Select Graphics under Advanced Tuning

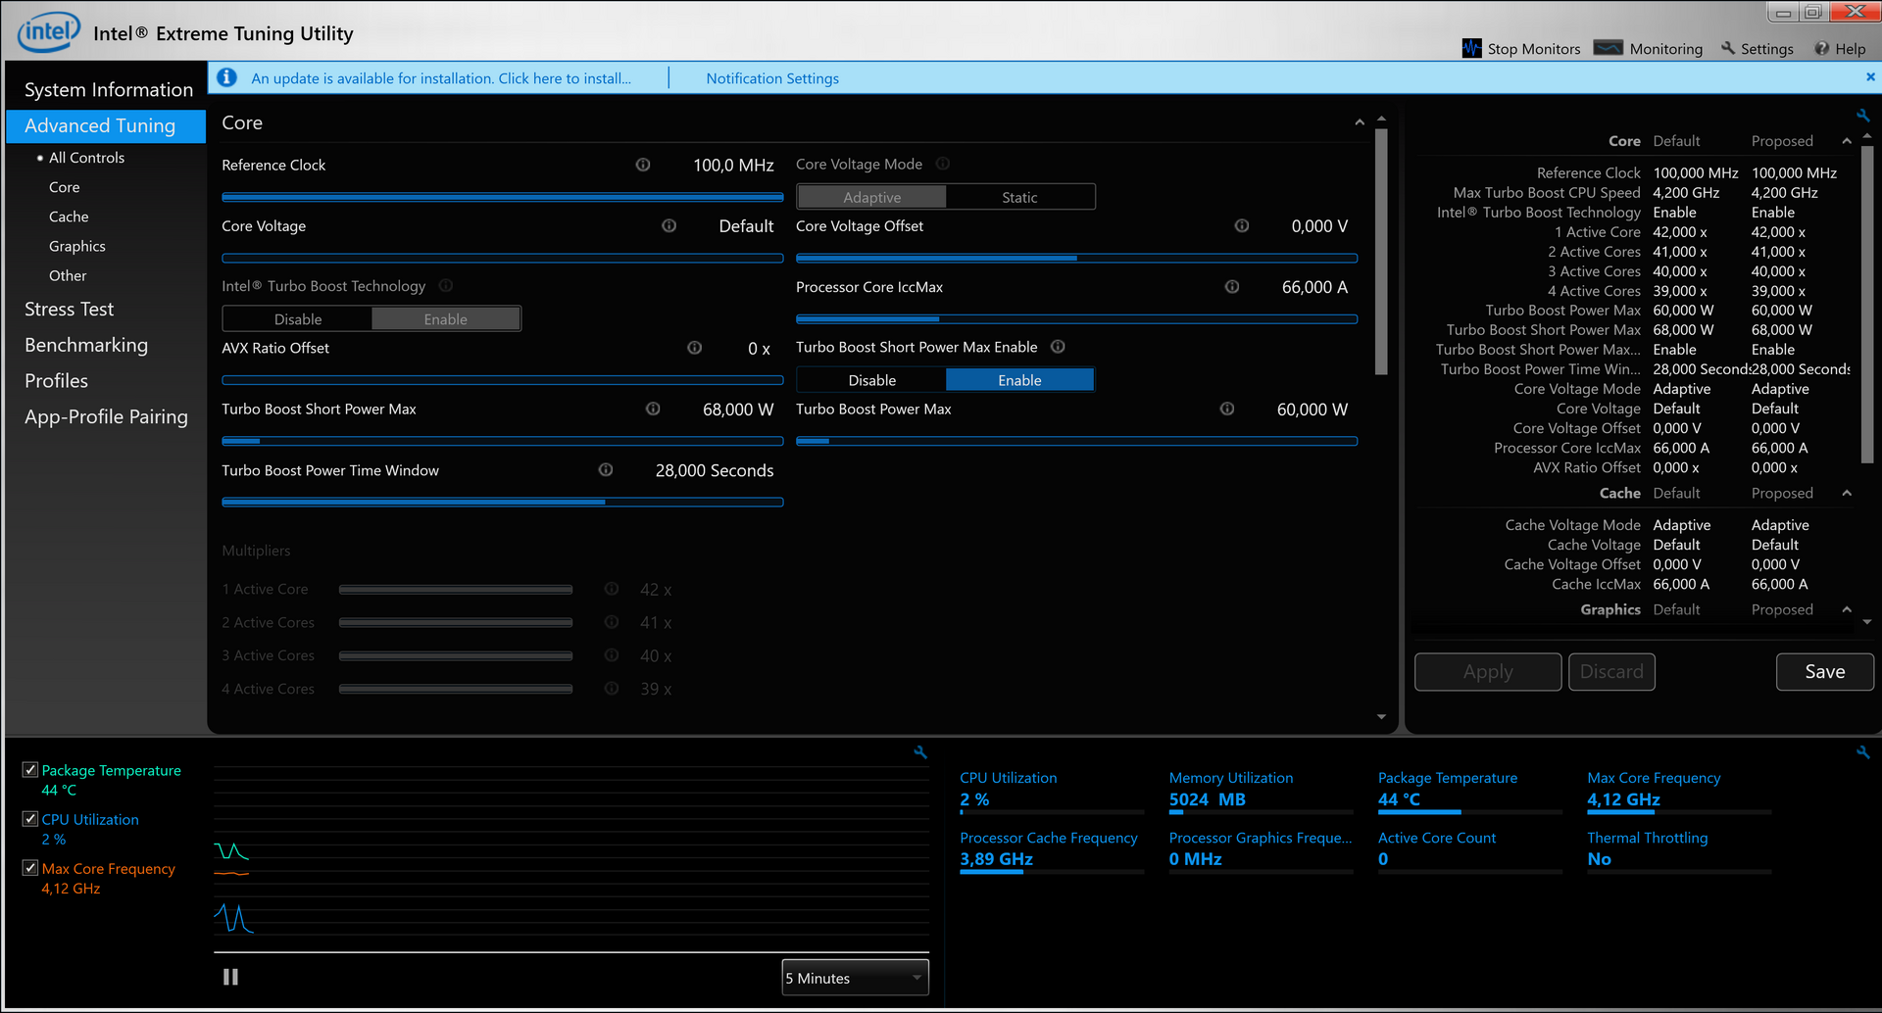(x=77, y=246)
